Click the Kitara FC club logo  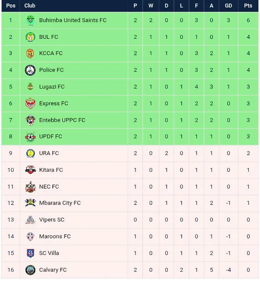[x=30, y=170]
